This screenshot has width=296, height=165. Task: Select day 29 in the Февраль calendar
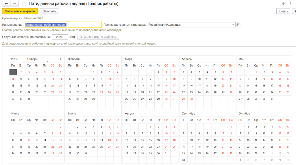coord(93,99)
